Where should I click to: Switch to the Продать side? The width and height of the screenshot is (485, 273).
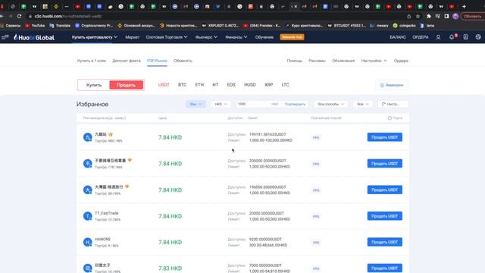click(127, 85)
